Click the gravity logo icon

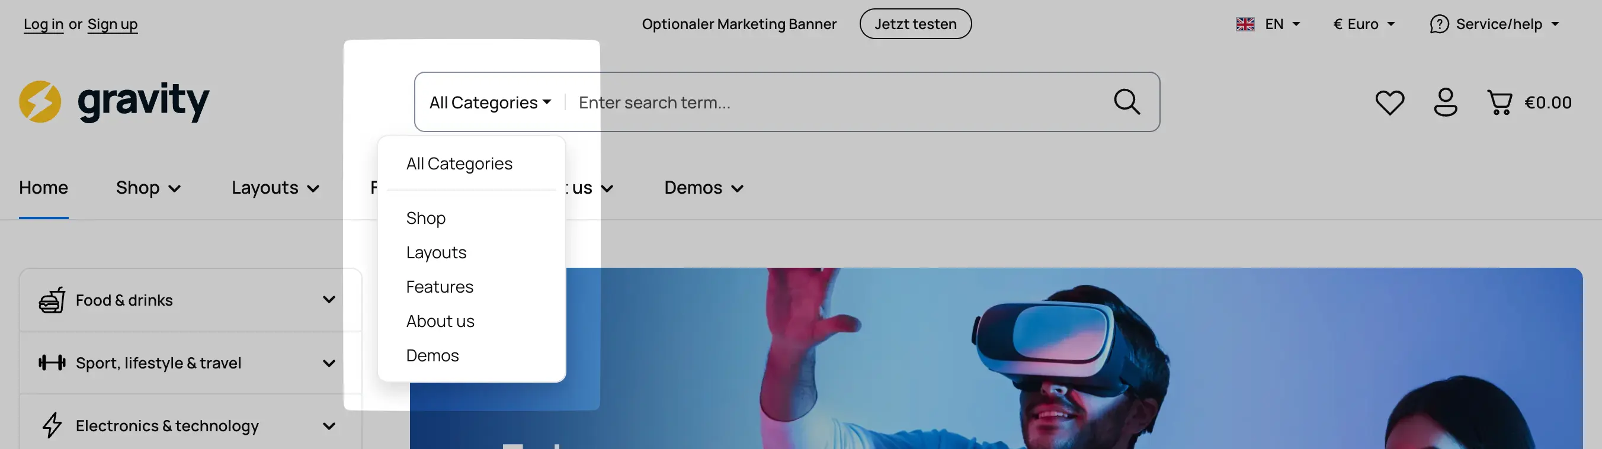click(x=40, y=101)
